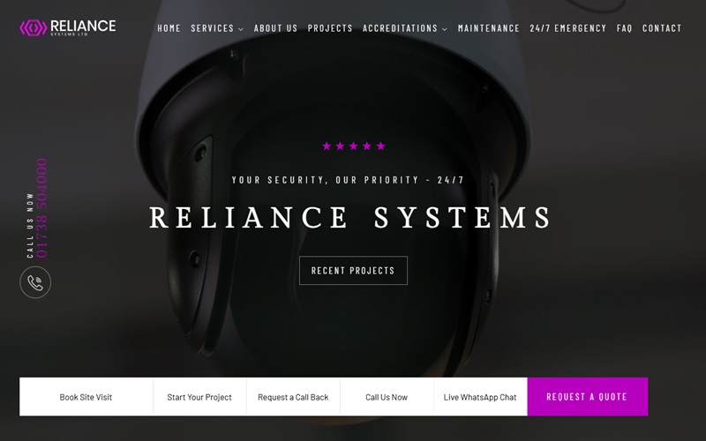Go to the About Us page
Screen dimensions: 706x441
[x=275, y=28]
